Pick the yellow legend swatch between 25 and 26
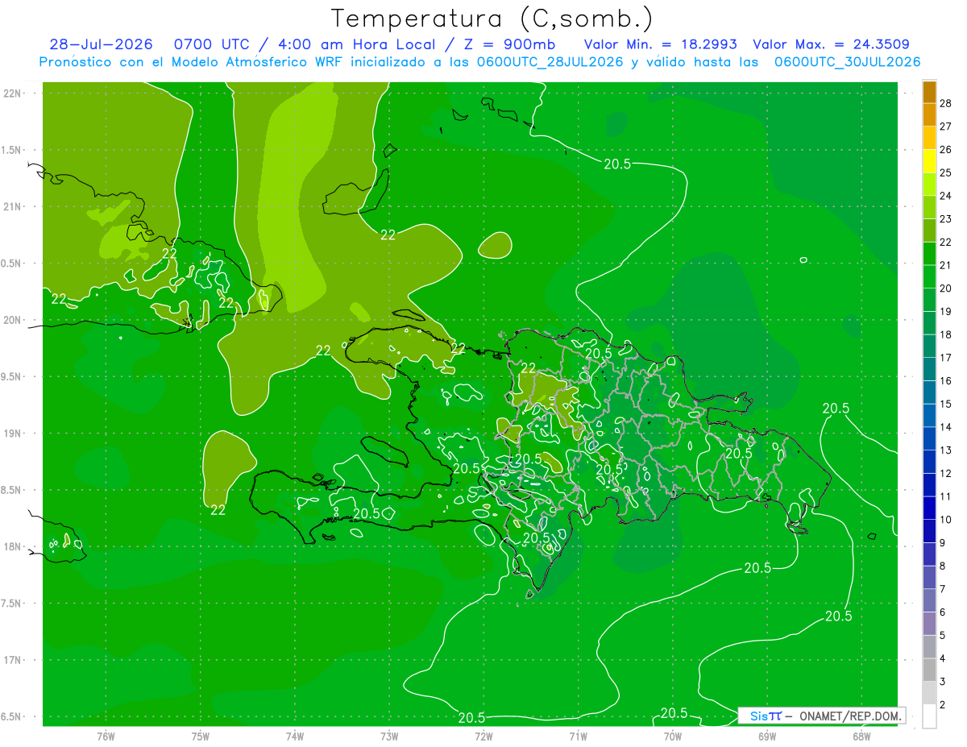The height and width of the screenshot is (747, 967). (929, 161)
